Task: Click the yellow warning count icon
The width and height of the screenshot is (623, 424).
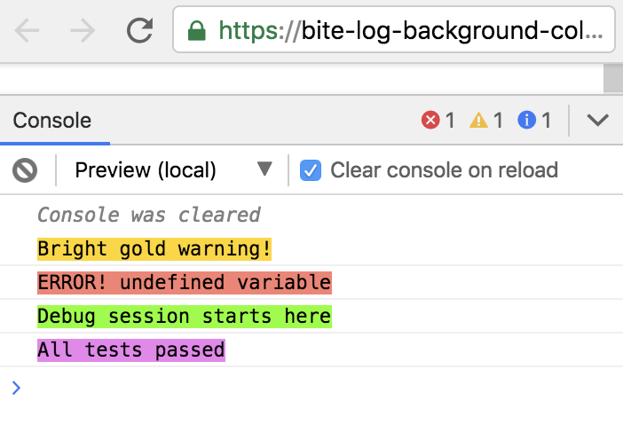Action: (x=479, y=120)
